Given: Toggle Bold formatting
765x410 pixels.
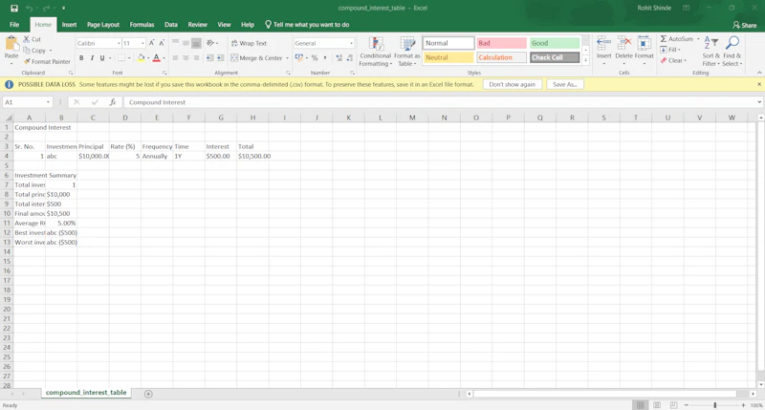Looking at the screenshot, I should pos(81,58).
